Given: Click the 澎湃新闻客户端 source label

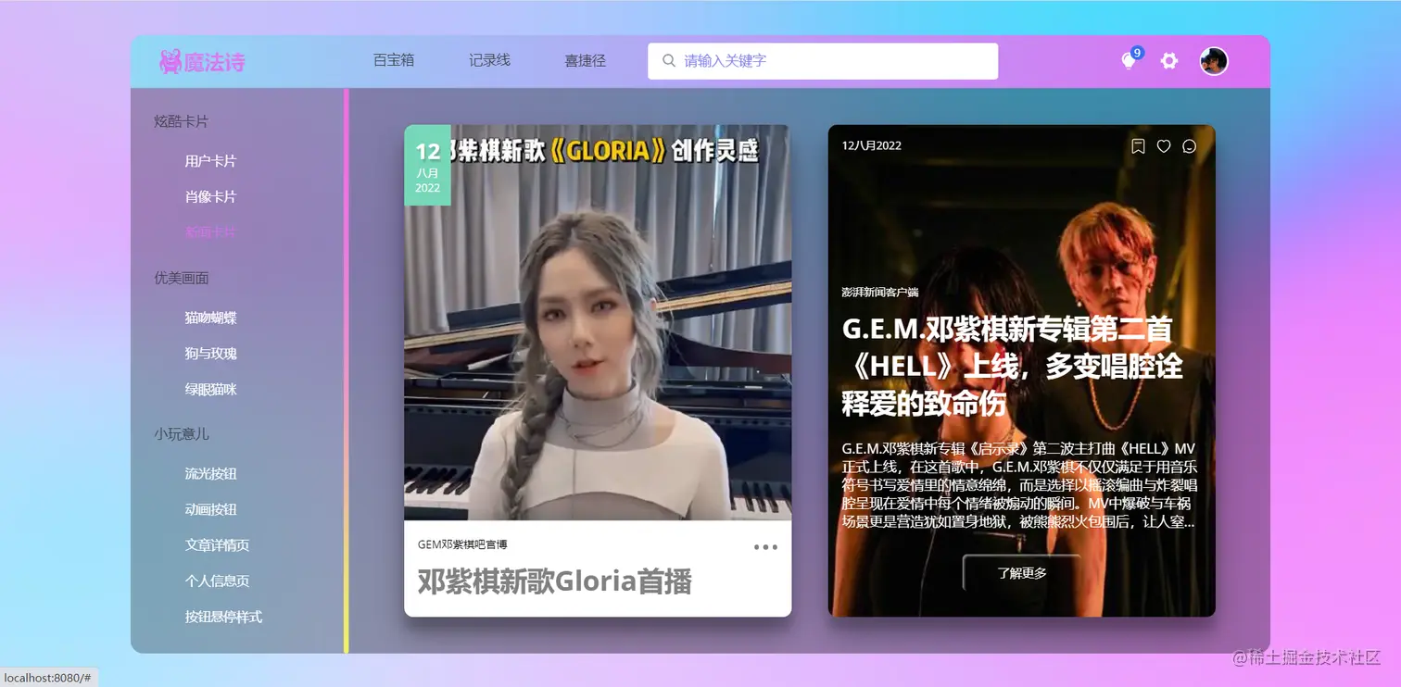Looking at the screenshot, I should coord(880,293).
